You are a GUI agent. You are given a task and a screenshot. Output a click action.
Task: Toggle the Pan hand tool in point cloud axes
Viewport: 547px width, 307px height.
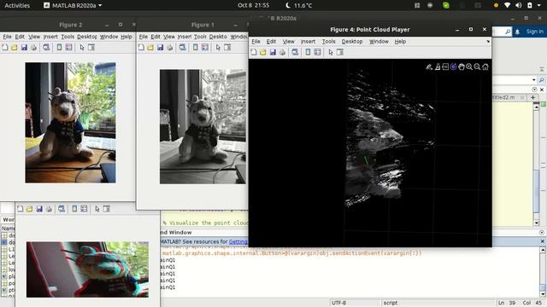pos(462,67)
